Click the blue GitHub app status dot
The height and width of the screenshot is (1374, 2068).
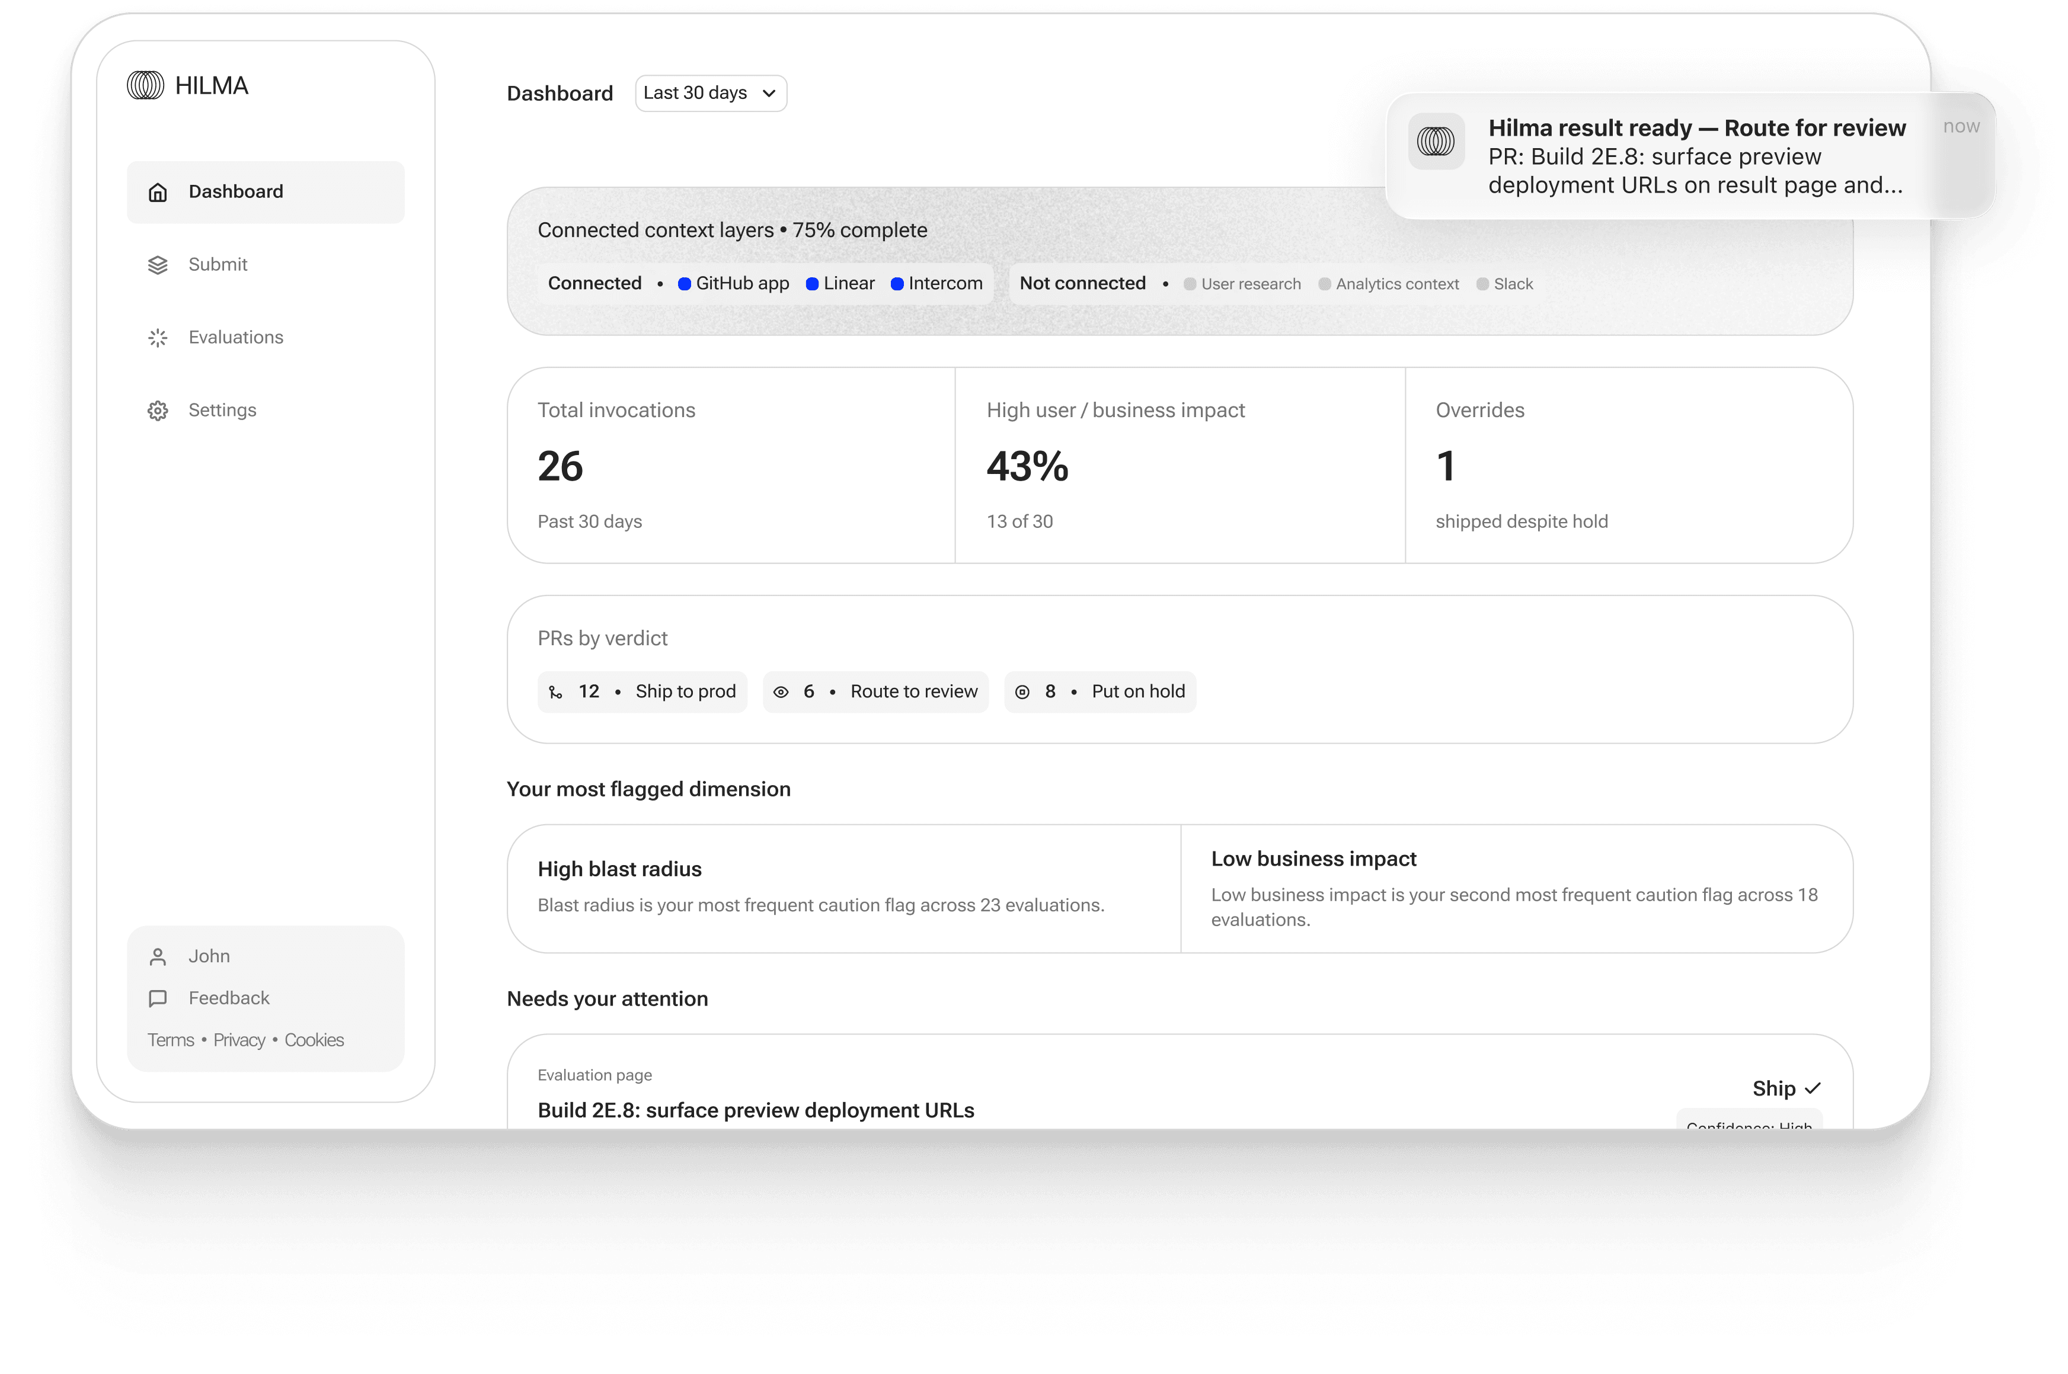click(x=684, y=284)
